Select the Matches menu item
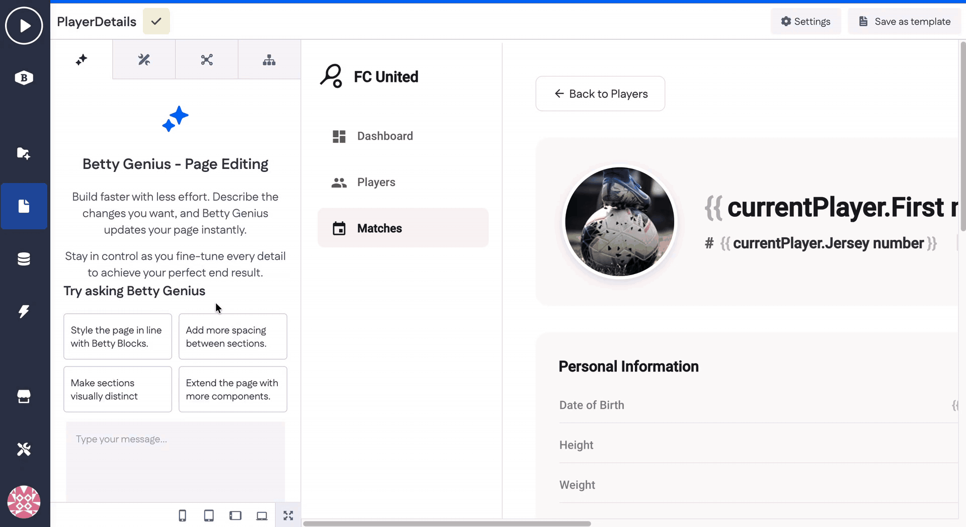Image resolution: width=966 pixels, height=527 pixels. pyautogui.click(x=403, y=228)
